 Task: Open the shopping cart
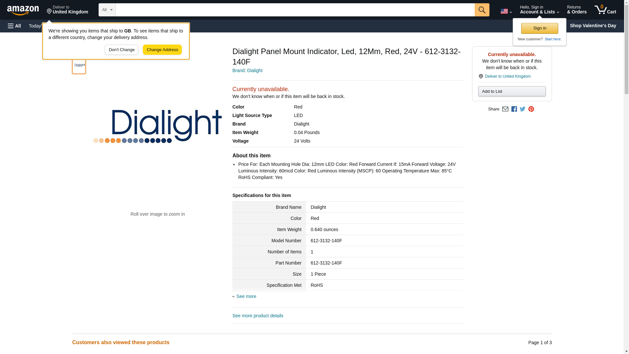click(x=605, y=10)
